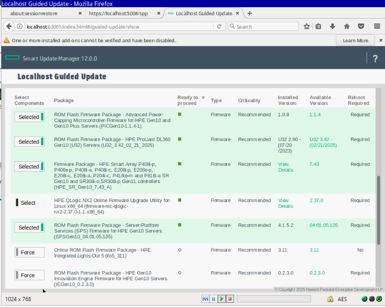Sort by the Ready to proceed arrow
This screenshot has height=307, width=385.
(x=203, y=98)
